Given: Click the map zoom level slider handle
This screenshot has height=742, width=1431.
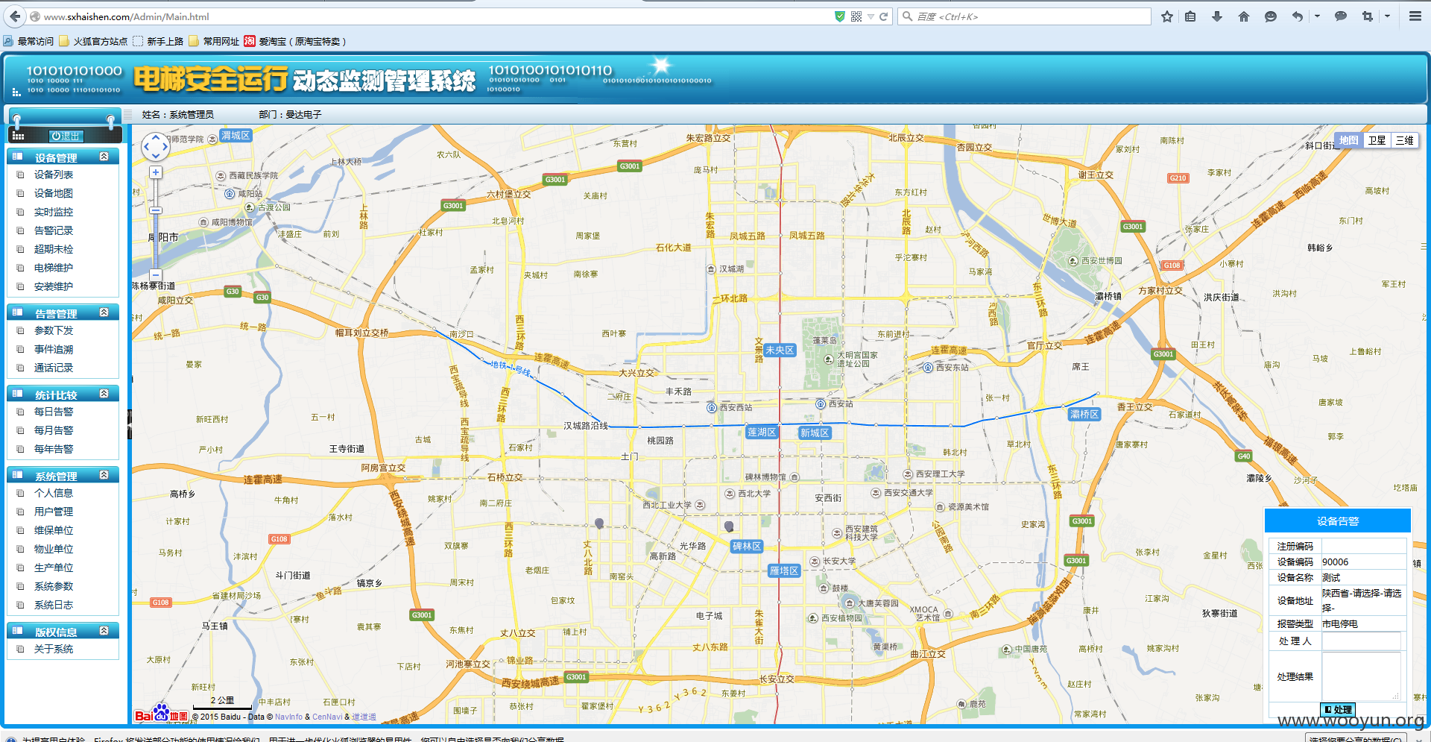Looking at the screenshot, I should [156, 210].
